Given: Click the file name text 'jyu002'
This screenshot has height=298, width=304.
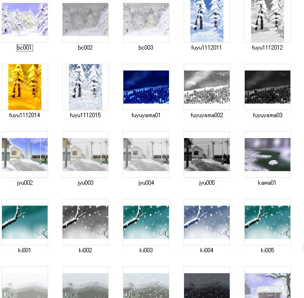Looking at the screenshot, I should pos(25,183).
